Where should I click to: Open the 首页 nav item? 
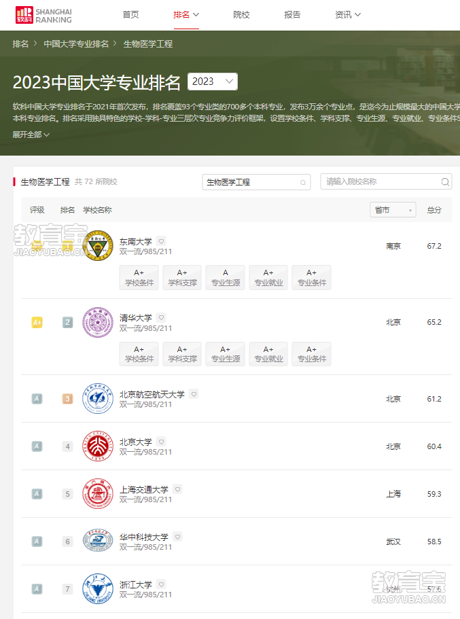130,14
